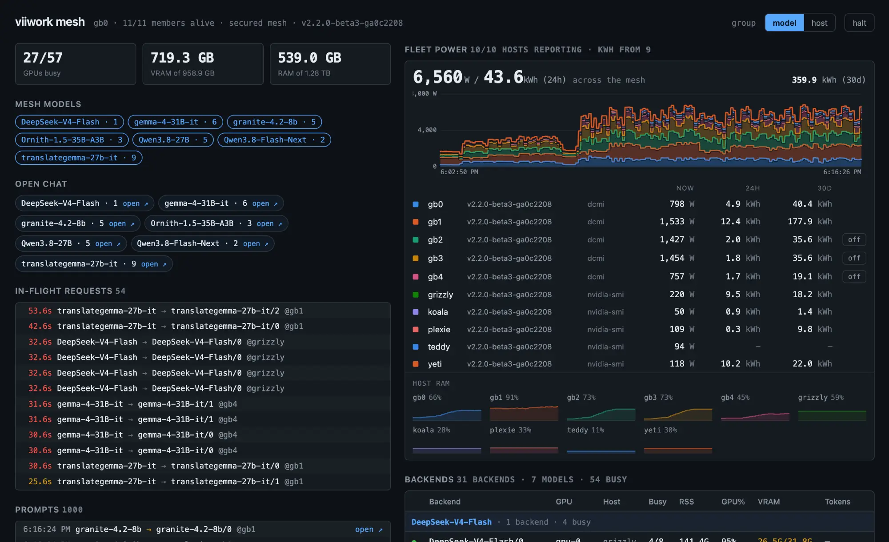The image size is (889, 542).
Task: Toggle gb3 power off button
Action: (854, 258)
